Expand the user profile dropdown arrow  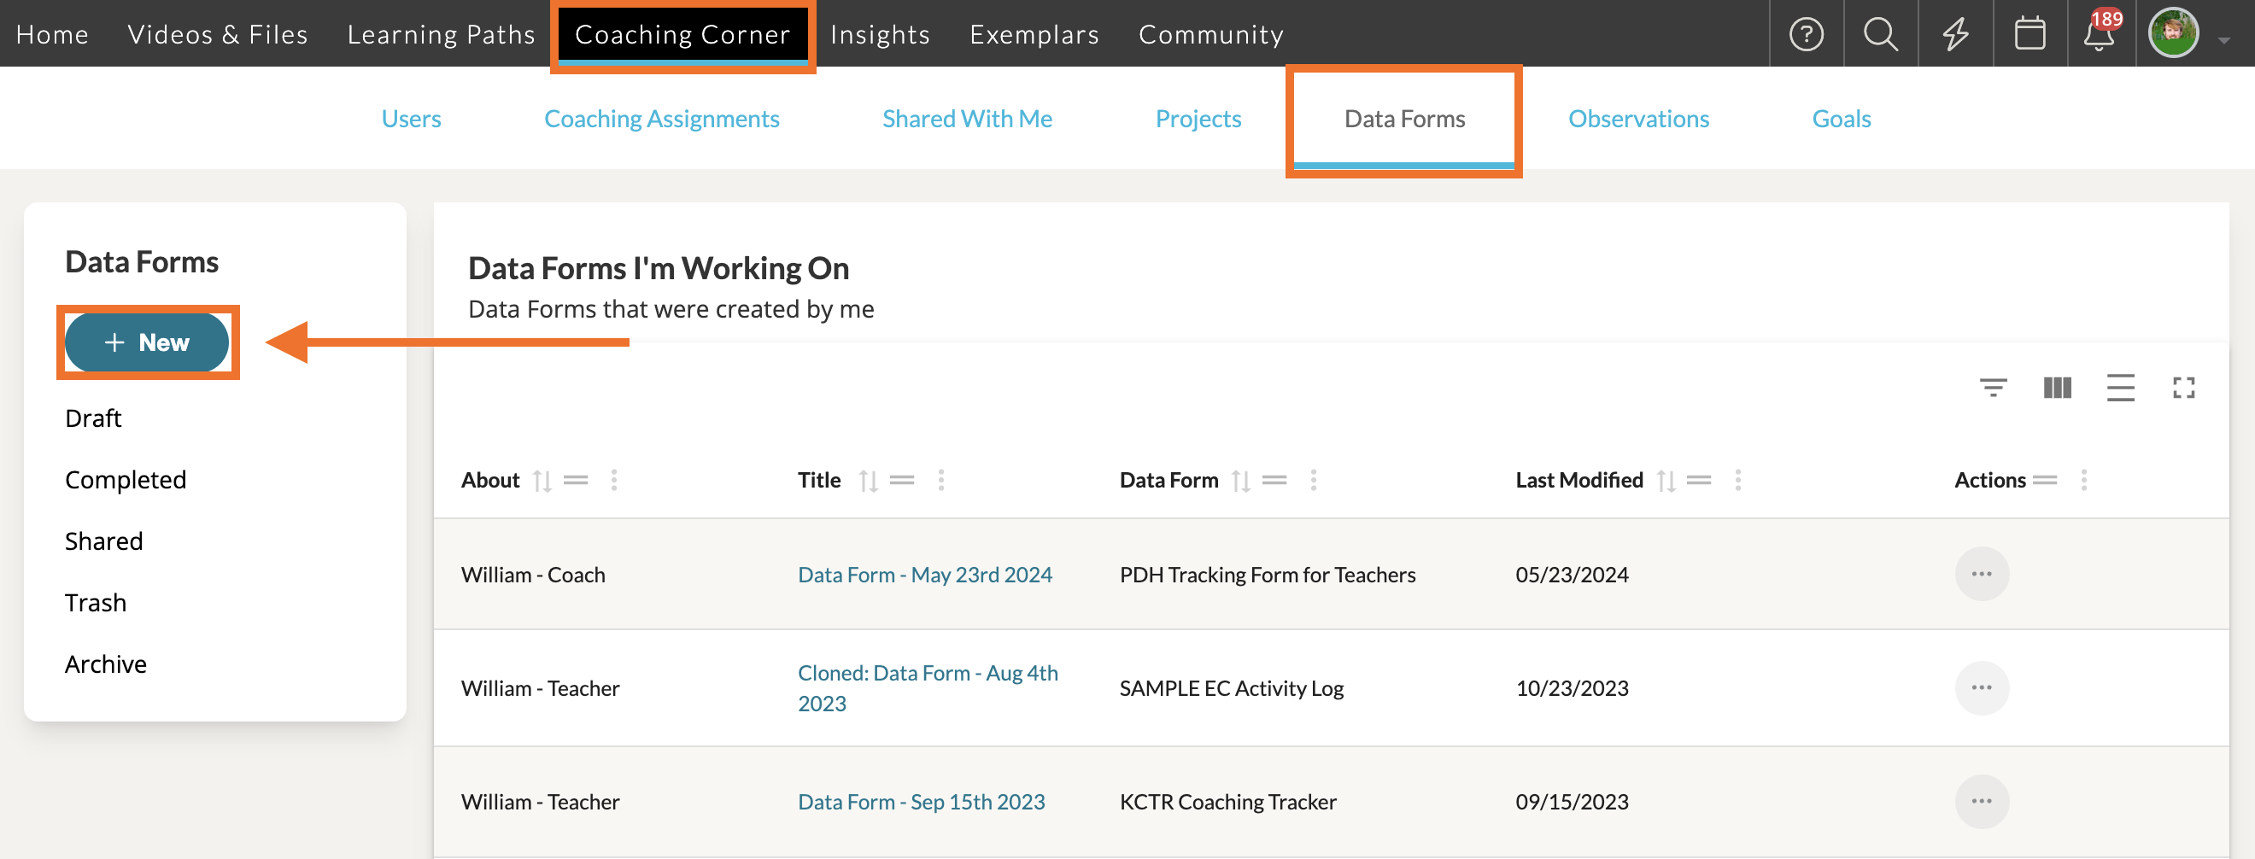[x=2223, y=40]
